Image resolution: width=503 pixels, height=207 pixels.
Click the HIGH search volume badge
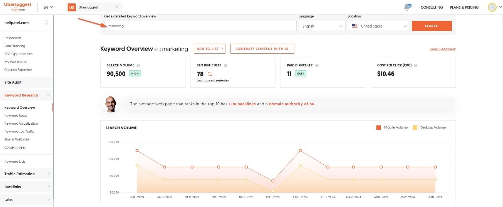pyautogui.click(x=135, y=74)
